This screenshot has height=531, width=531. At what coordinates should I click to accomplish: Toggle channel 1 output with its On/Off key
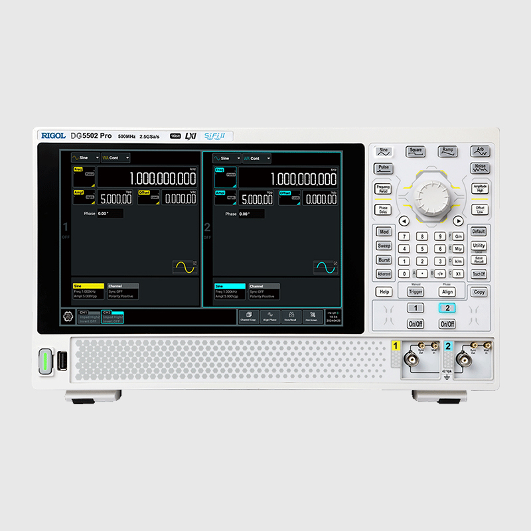point(416,324)
